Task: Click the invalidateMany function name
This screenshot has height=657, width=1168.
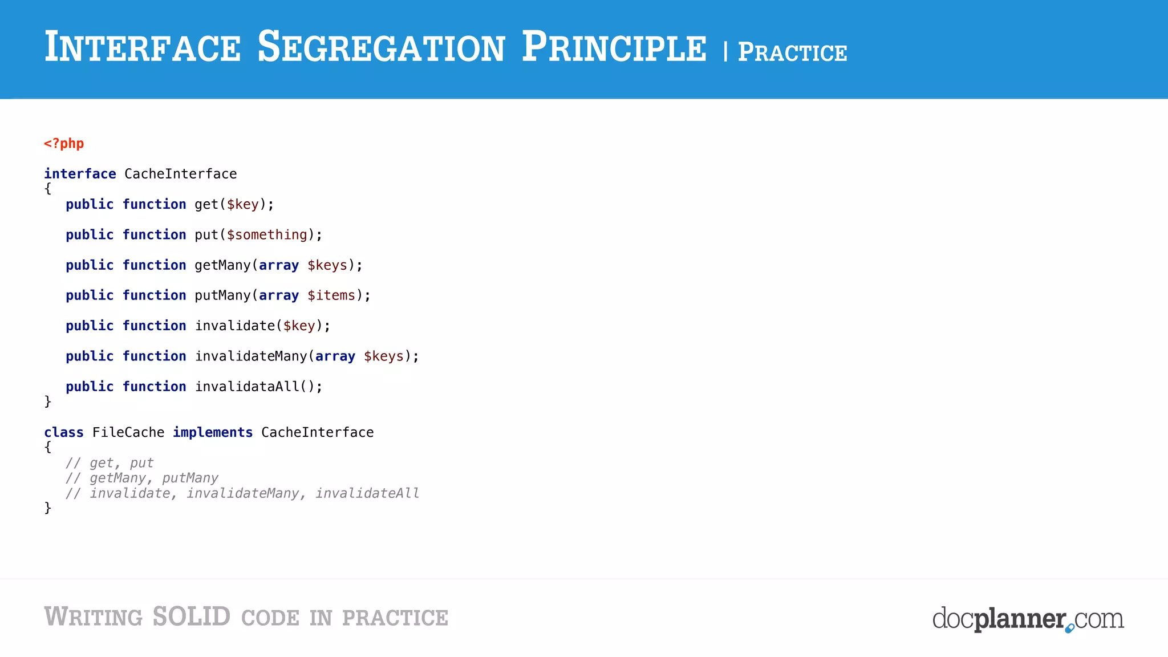Action: tap(251, 356)
